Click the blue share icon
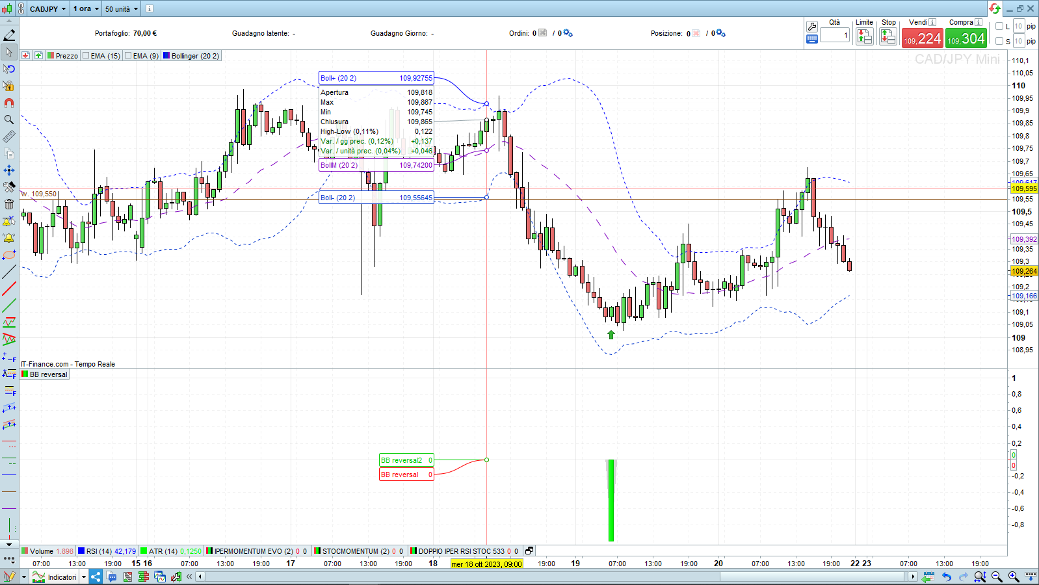 (96, 577)
